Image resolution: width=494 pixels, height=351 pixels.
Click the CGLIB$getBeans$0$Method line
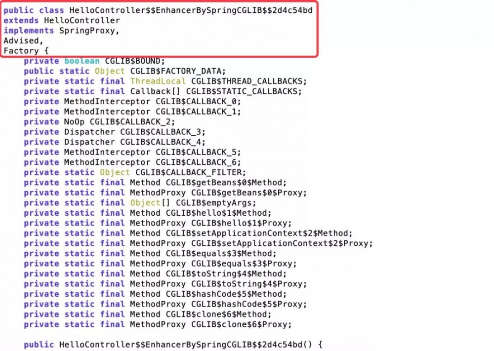(x=155, y=183)
